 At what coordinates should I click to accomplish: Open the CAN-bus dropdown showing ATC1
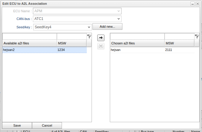point(77,19)
